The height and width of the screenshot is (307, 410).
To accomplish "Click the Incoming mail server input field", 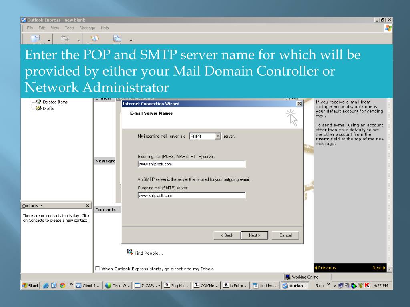I will 191,164.
